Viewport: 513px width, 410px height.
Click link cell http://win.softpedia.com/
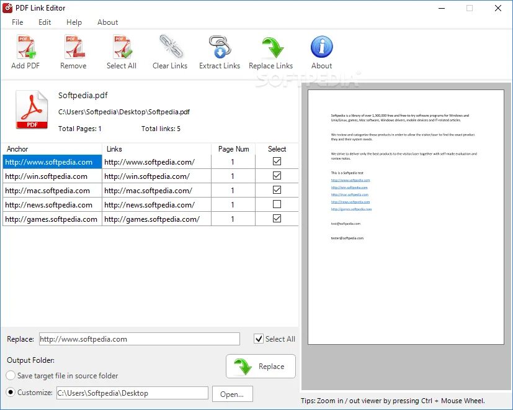coord(157,176)
